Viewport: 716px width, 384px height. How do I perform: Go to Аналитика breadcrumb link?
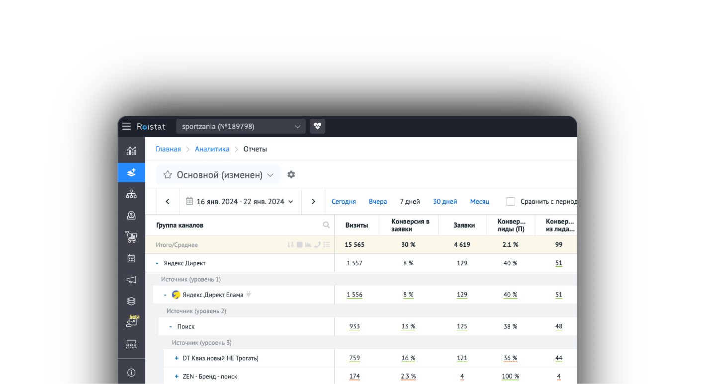point(212,149)
